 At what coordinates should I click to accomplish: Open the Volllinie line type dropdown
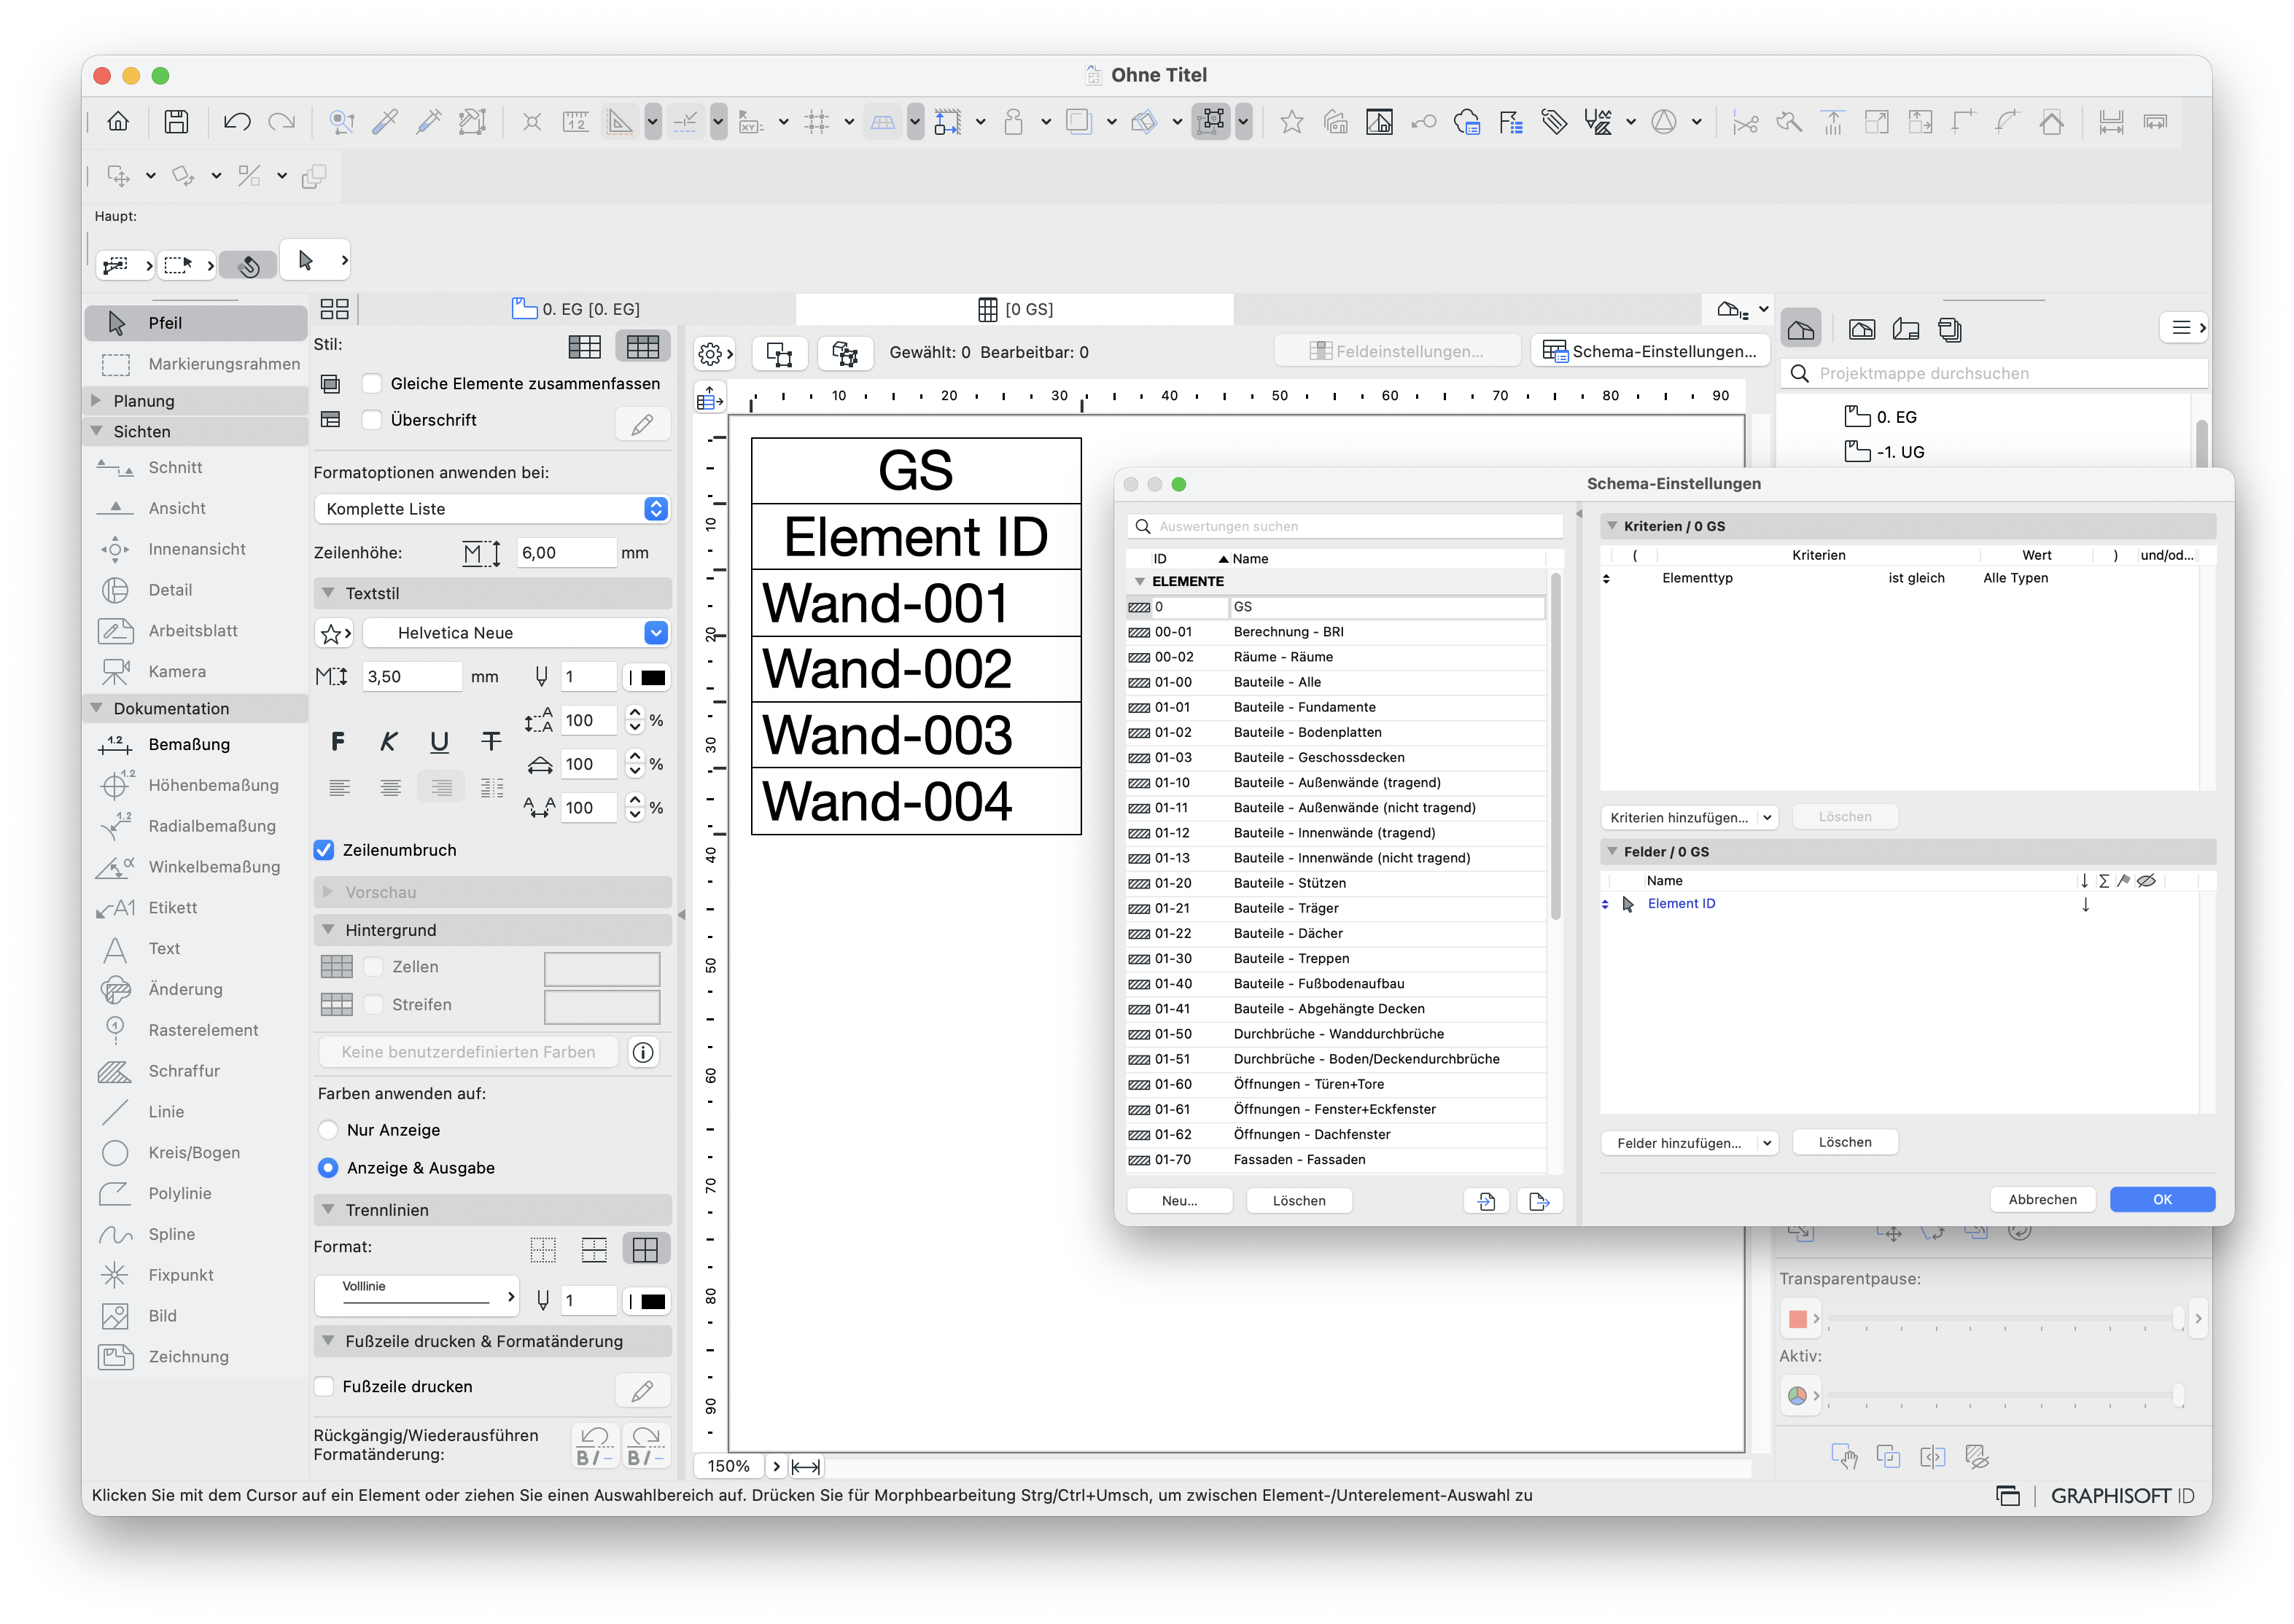tap(417, 1296)
